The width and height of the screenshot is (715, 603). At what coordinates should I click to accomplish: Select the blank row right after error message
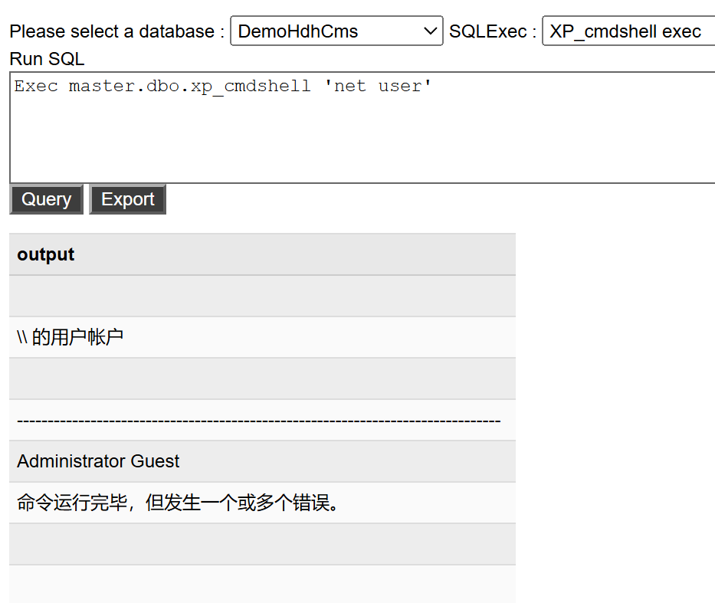262,544
